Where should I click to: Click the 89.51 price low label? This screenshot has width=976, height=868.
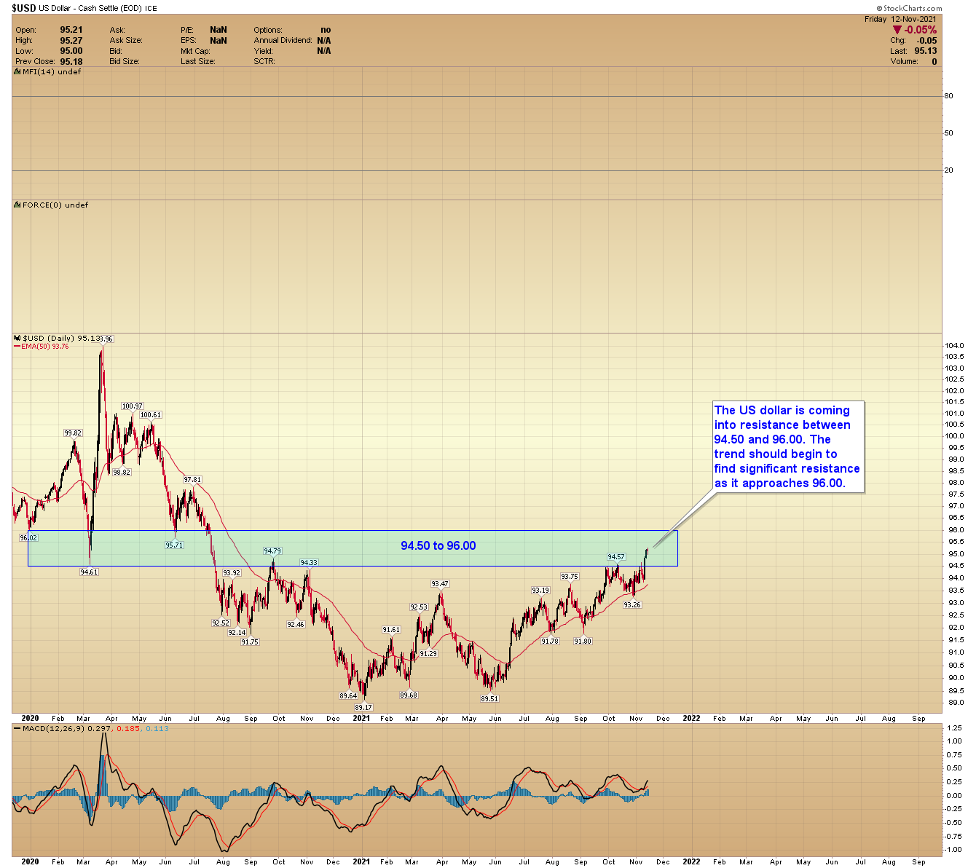point(489,699)
